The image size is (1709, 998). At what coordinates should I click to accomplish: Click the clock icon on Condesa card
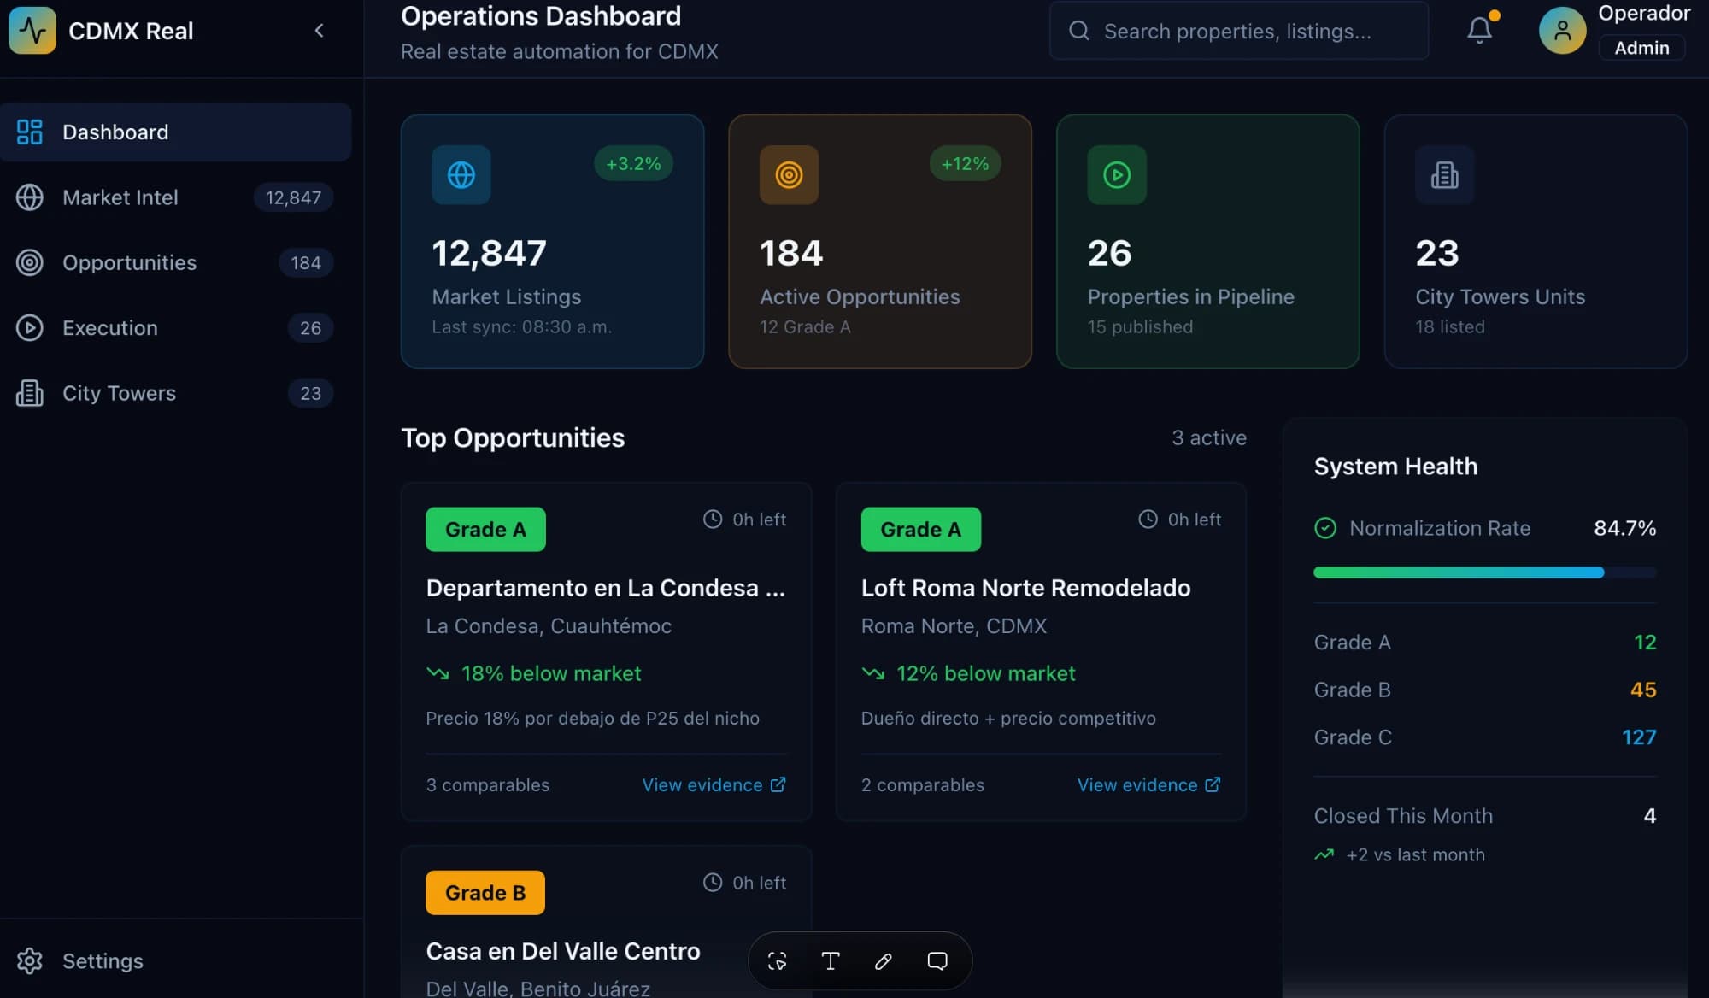pos(713,520)
